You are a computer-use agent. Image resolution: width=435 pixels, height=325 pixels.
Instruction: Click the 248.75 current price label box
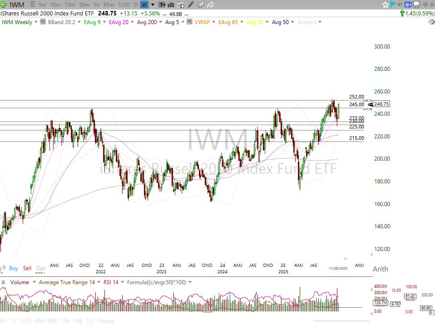click(381, 104)
